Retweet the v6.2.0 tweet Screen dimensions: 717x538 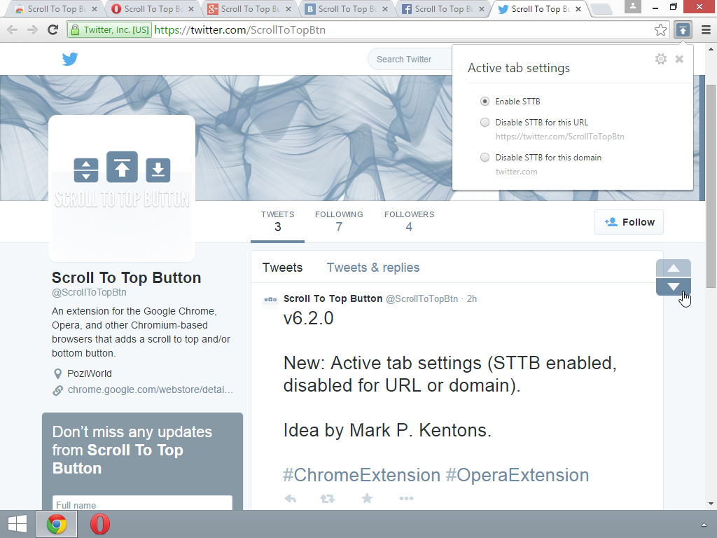tap(328, 498)
